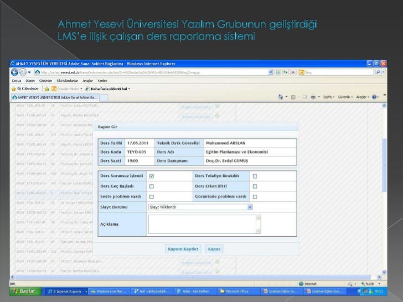Screen dimensions: 403x302
Task: Select the AHMET YESEVİ ÜNİVERSİTESİ browser tab
Action: coord(55,97)
